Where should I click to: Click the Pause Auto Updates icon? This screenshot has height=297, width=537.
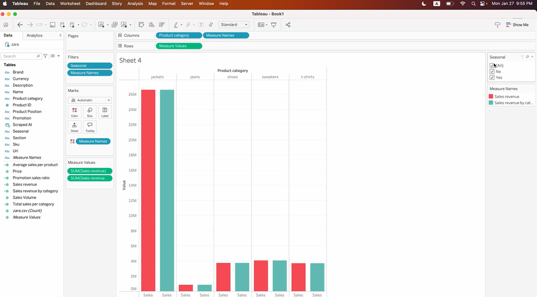(x=72, y=25)
